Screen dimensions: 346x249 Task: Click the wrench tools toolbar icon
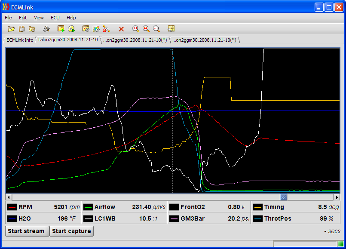(x=46, y=29)
